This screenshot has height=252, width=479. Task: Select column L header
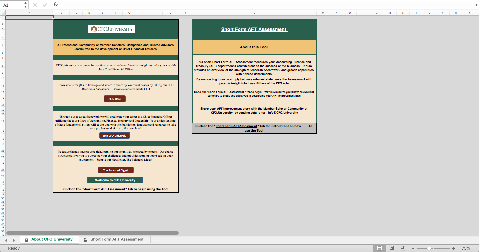tap(254, 13)
